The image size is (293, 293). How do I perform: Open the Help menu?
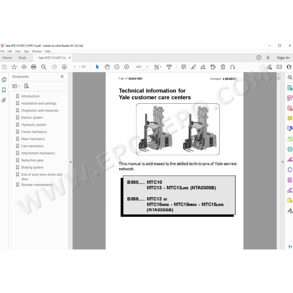[48, 51]
